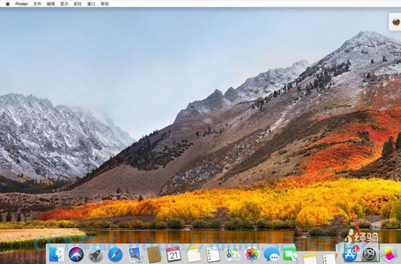Open the Contacts book icon
401x264 pixels.
pyautogui.click(x=154, y=254)
